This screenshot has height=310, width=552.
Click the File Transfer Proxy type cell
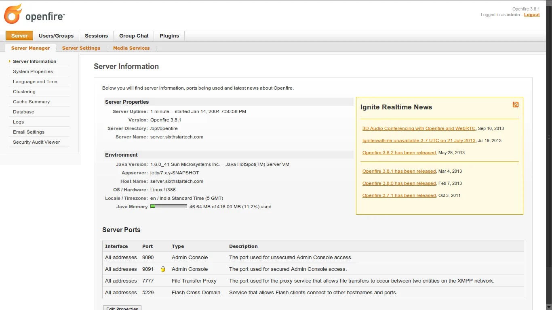pyautogui.click(x=194, y=281)
